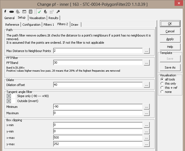
Task: Select 'this only' visualisation radio button
Action: coord(162,84)
